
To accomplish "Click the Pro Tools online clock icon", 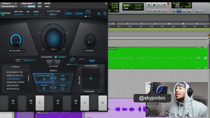I will [x=149, y=5].
